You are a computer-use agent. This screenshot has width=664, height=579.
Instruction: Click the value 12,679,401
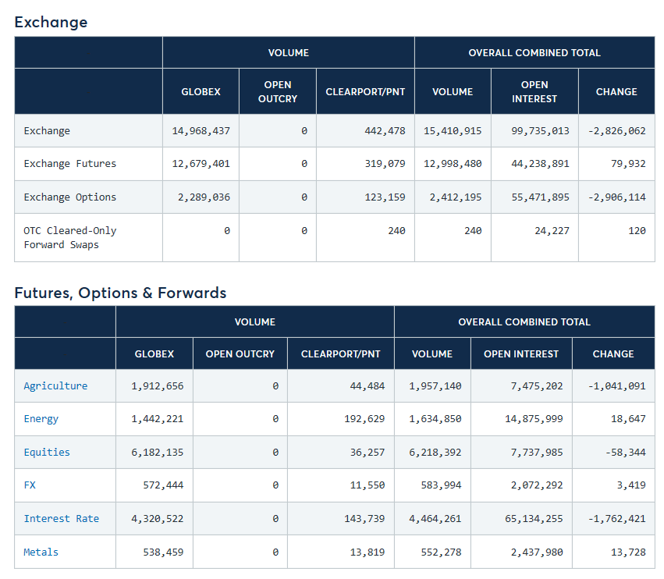pos(201,164)
